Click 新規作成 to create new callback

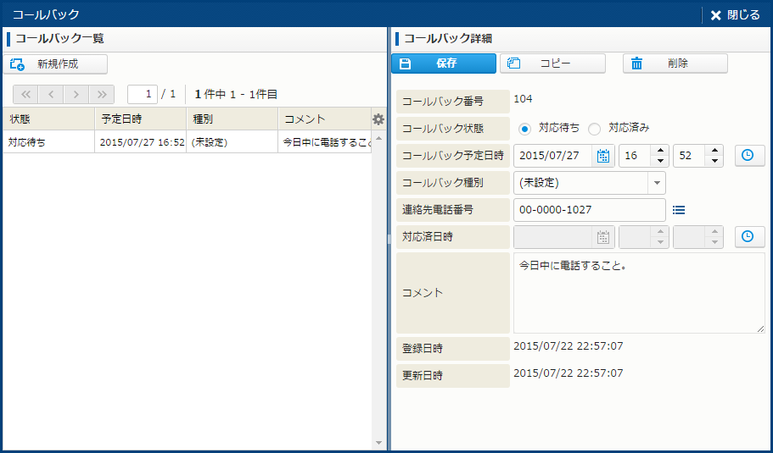(56, 64)
